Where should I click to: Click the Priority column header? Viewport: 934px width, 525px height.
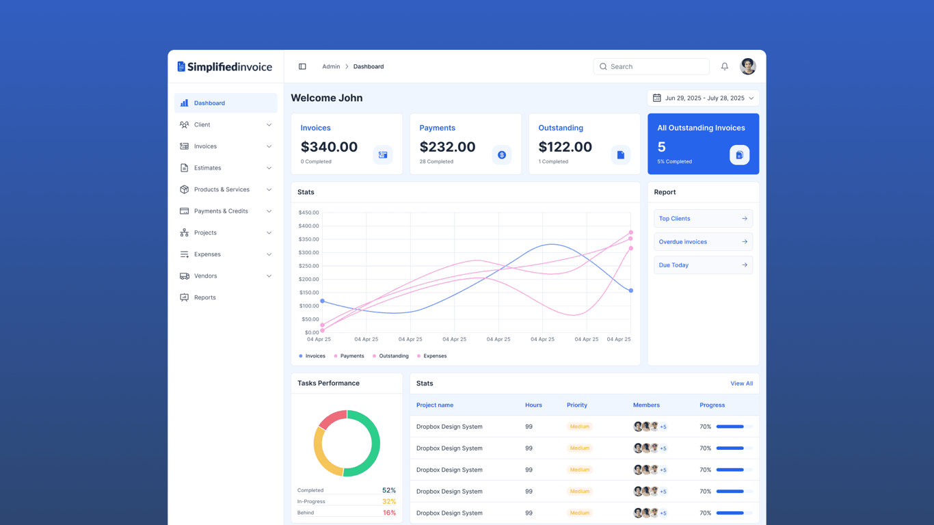(577, 405)
